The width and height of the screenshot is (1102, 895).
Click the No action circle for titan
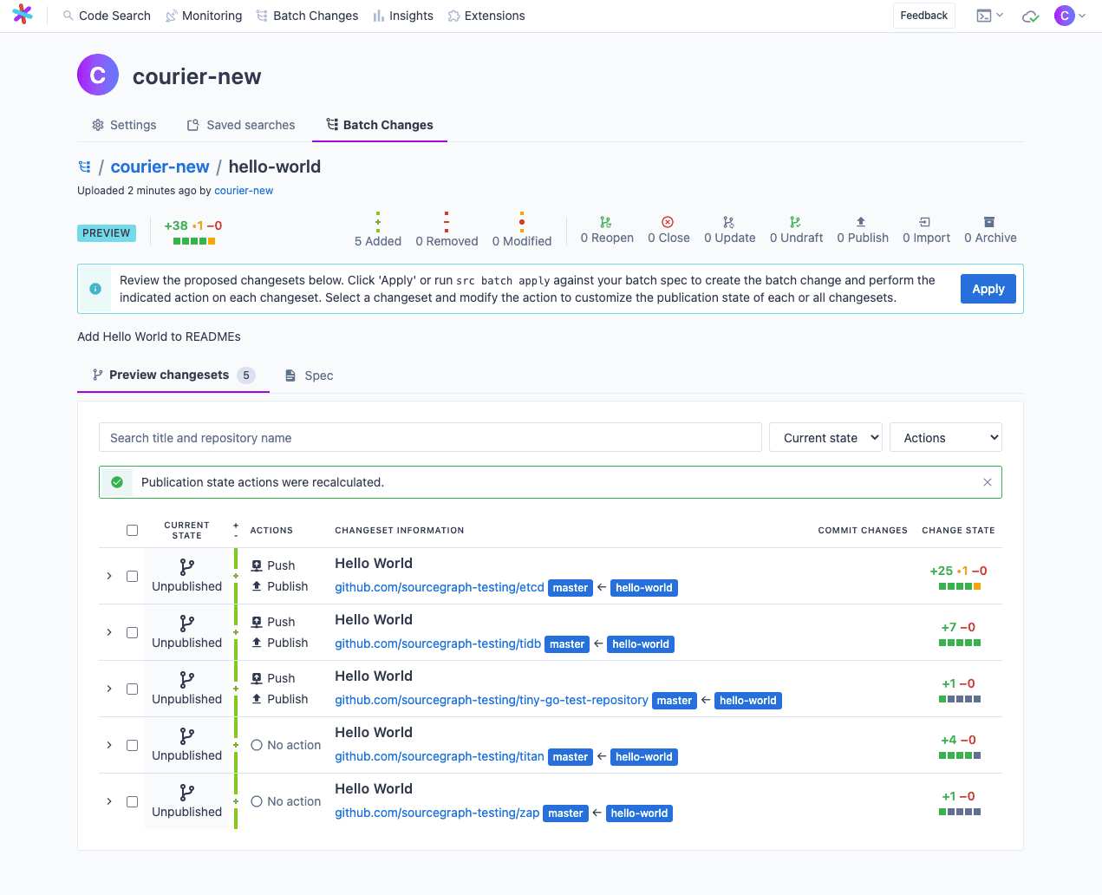257,745
